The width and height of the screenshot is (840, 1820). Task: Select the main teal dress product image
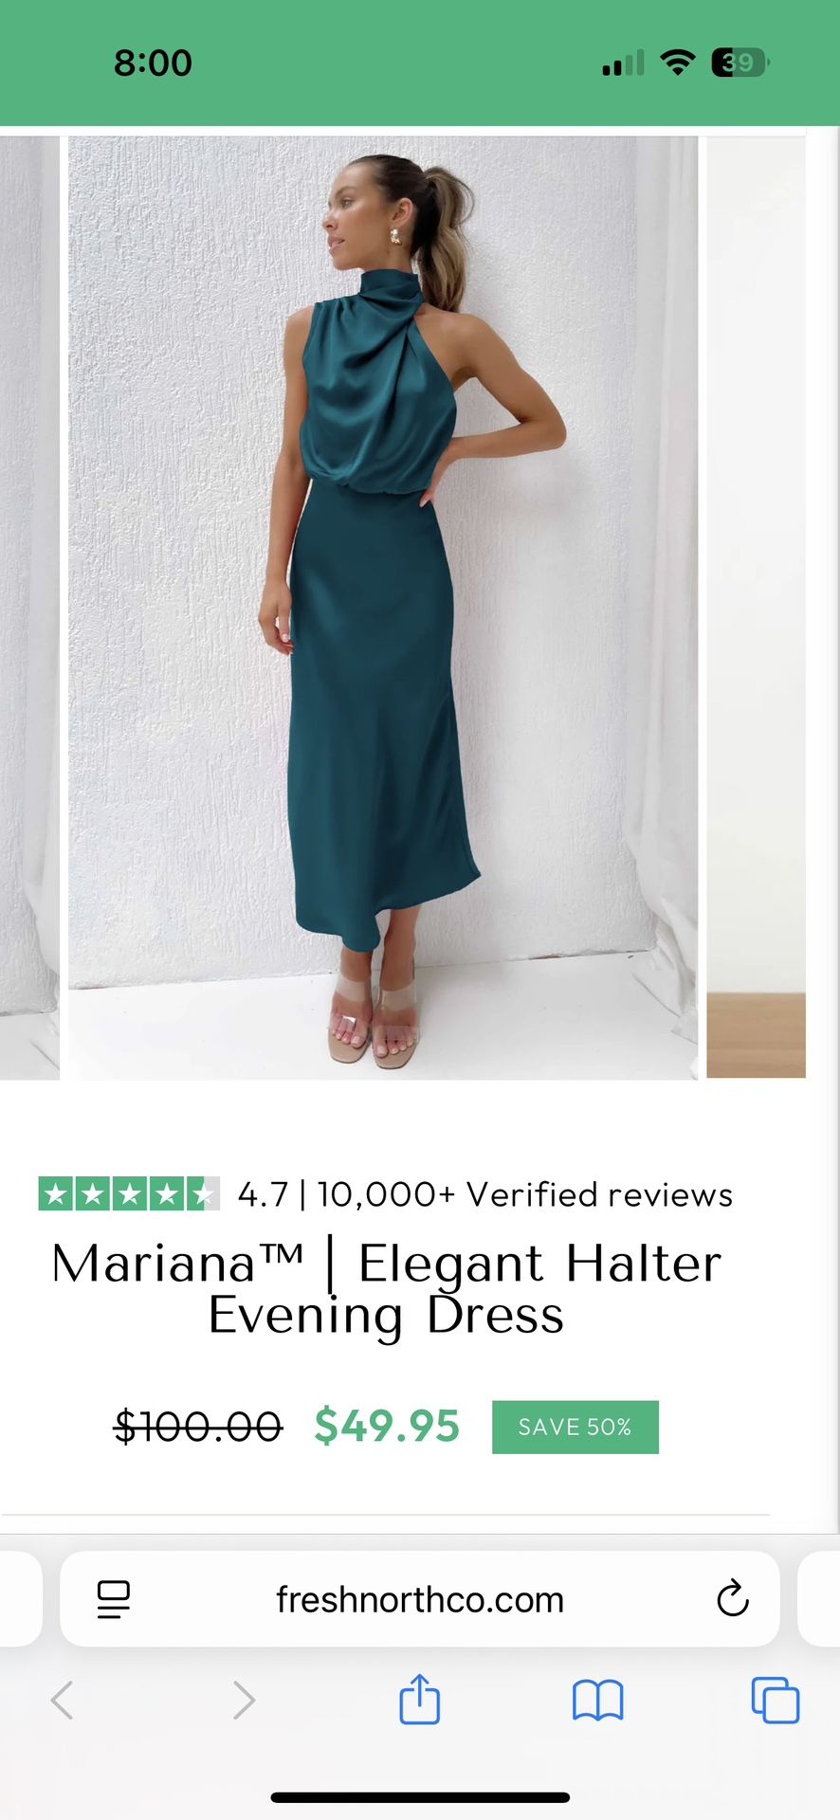coord(383,608)
